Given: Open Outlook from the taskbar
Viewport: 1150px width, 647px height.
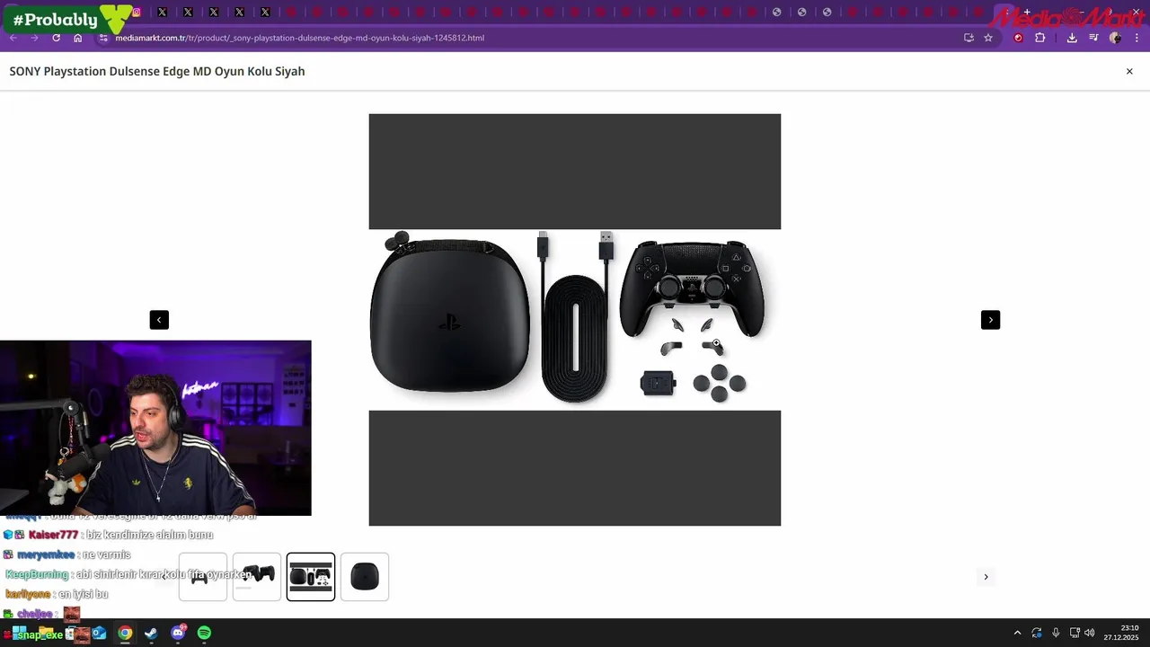Looking at the screenshot, I should (x=99, y=633).
